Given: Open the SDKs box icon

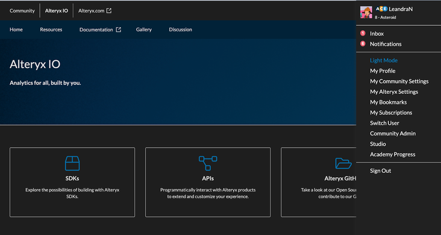Looking at the screenshot, I should (72, 163).
